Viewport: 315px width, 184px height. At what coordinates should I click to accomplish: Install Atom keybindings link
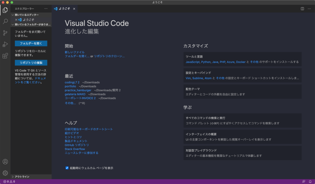point(208,78)
